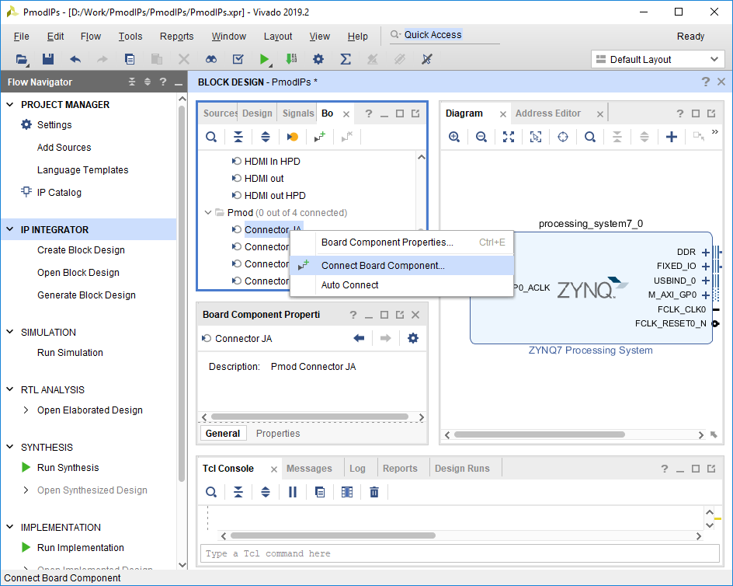
Task: Switch to the Address Editor tab
Action: pyautogui.click(x=548, y=113)
